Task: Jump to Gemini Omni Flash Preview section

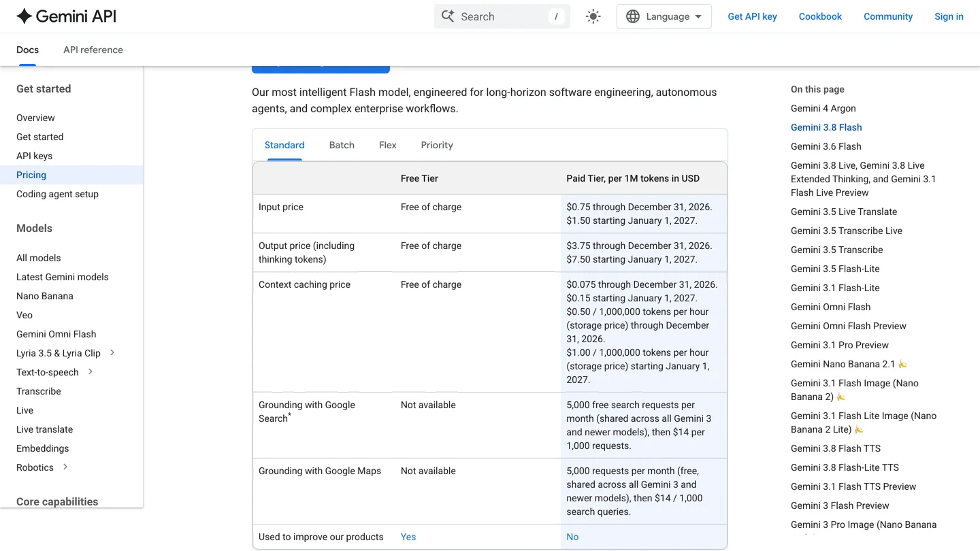Action: tap(849, 326)
